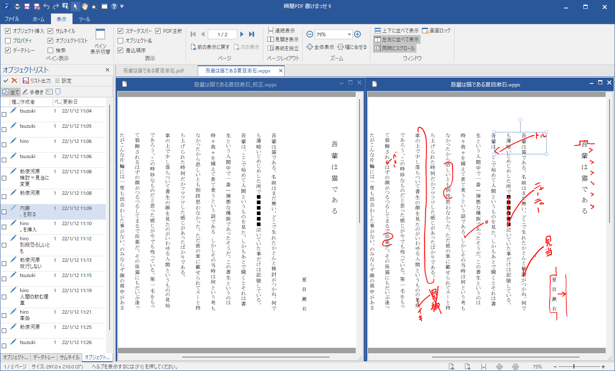Switch to 吾輩は猫である夏目漱石.pdf document tab

pos(153,71)
